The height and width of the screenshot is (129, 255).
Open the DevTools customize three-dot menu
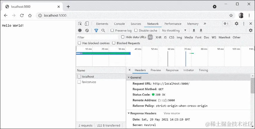point(244,24)
